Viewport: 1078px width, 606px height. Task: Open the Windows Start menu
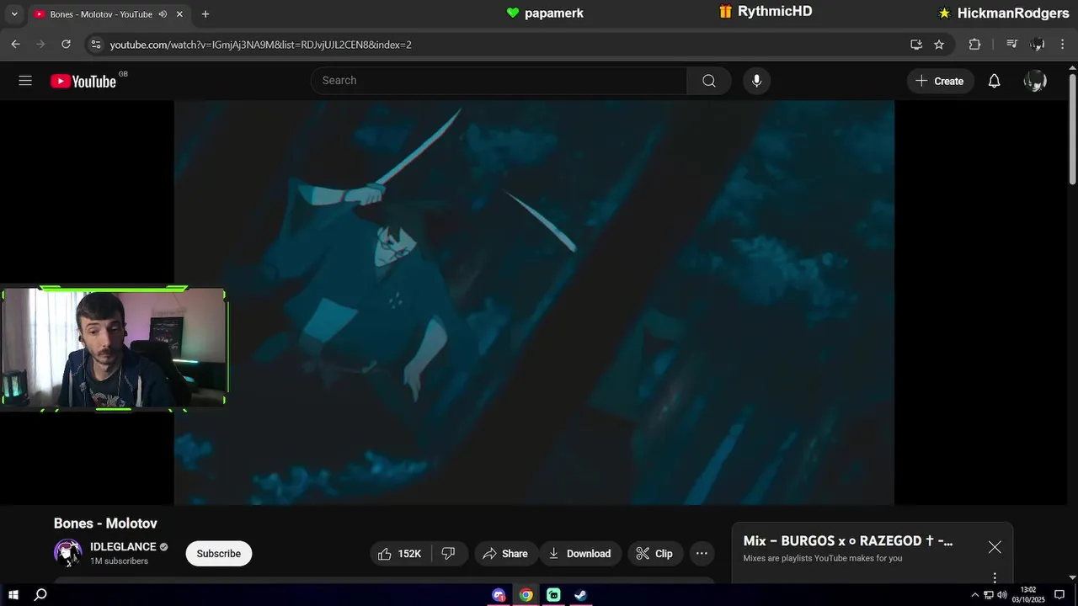[13, 595]
